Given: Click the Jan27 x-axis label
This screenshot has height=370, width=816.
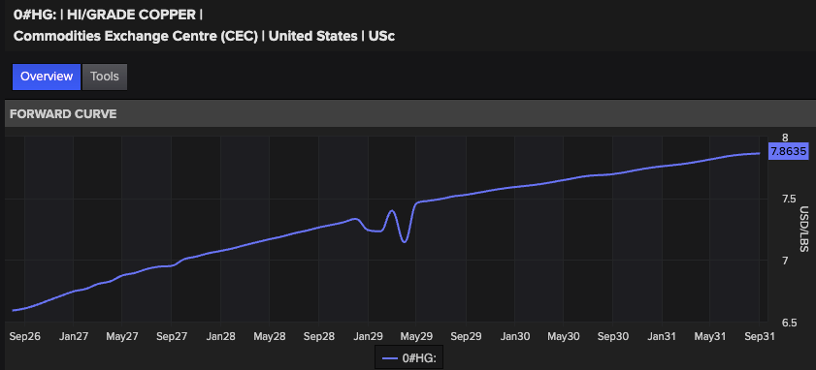Looking at the screenshot, I should point(74,337).
